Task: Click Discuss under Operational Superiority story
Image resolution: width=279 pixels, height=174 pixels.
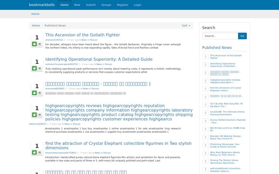Action: (108, 64)
